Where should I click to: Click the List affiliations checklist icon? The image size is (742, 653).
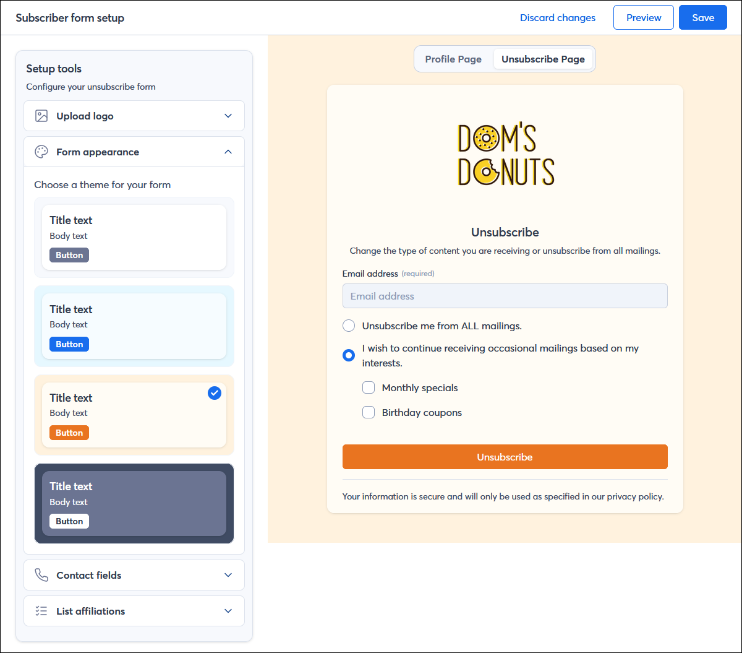tap(41, 611)
